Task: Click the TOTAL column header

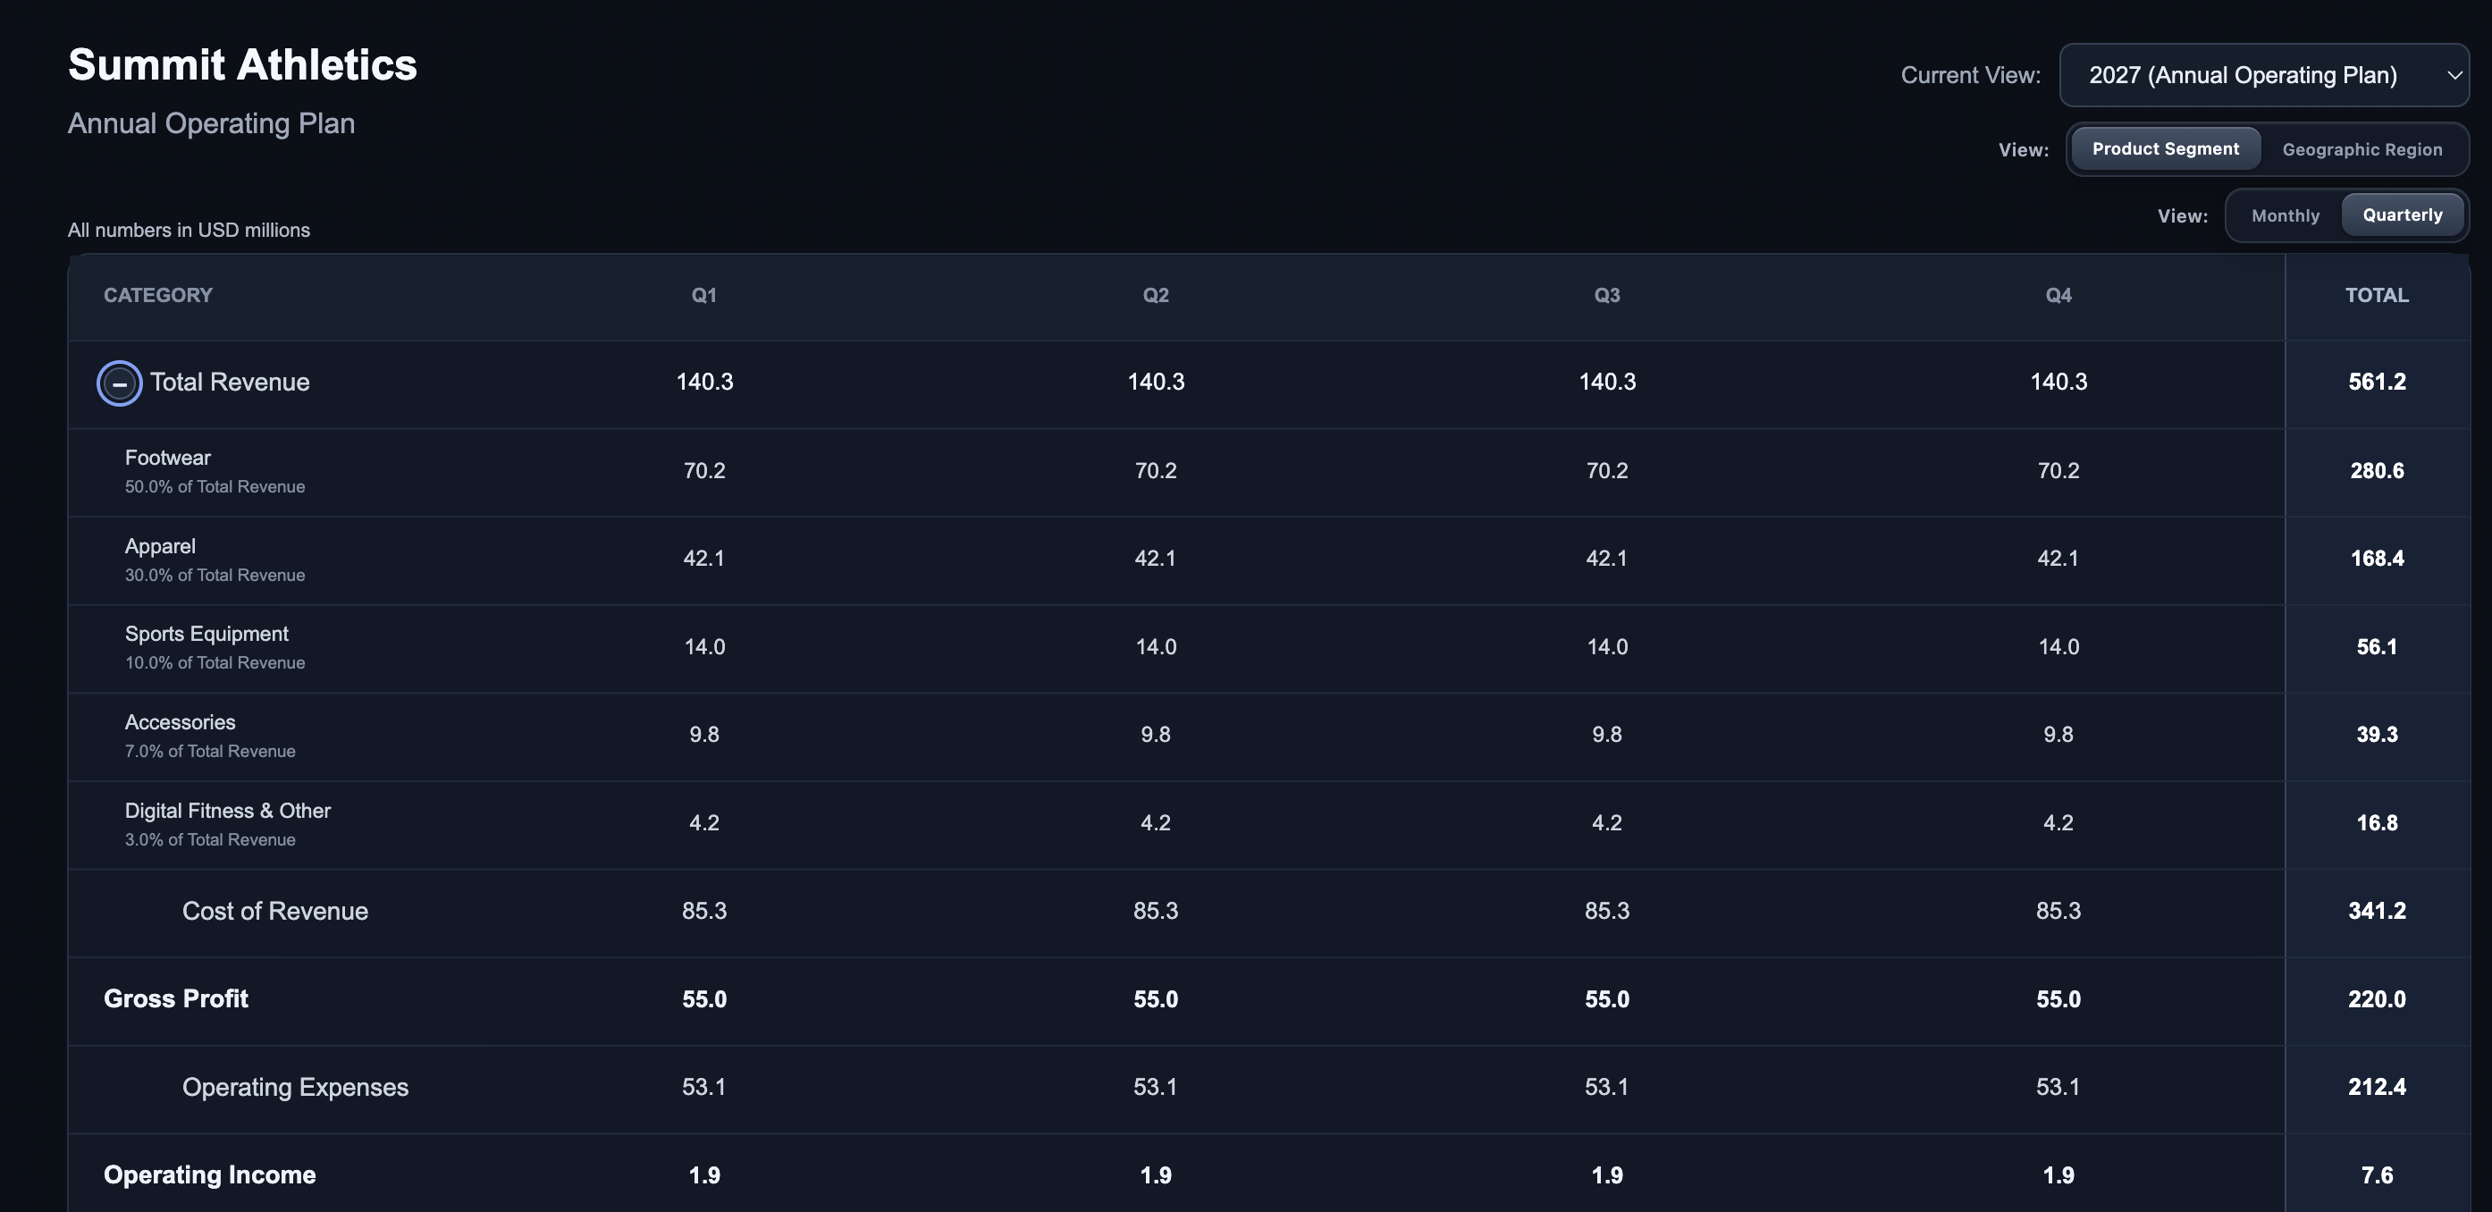Action: (x=2377, y=296)
